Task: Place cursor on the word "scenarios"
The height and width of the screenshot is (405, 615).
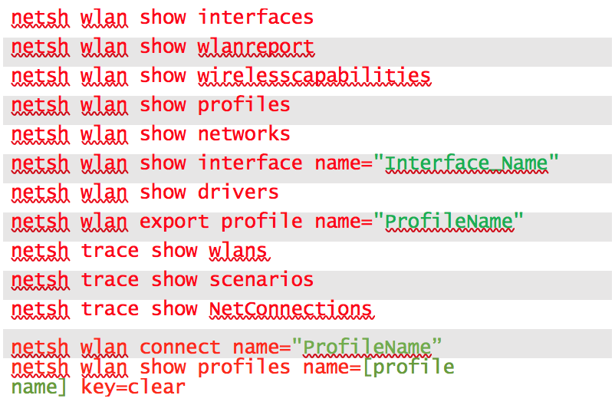Action: 261,280
